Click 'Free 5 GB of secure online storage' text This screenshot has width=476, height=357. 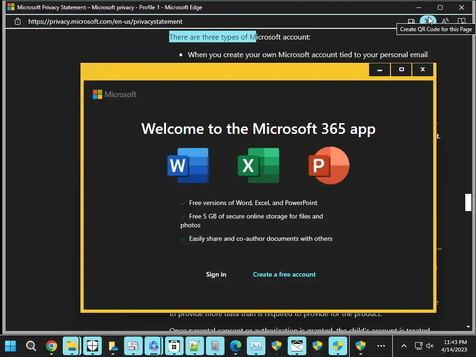pyautogui.click(x=238, y=216)
